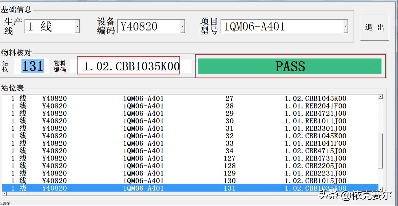Open the 生产线 production line dropdown

[x=78, y=27]
